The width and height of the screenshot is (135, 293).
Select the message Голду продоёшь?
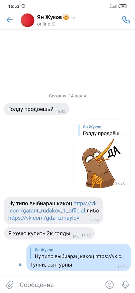pyautogui.click(x=37, y=109)
